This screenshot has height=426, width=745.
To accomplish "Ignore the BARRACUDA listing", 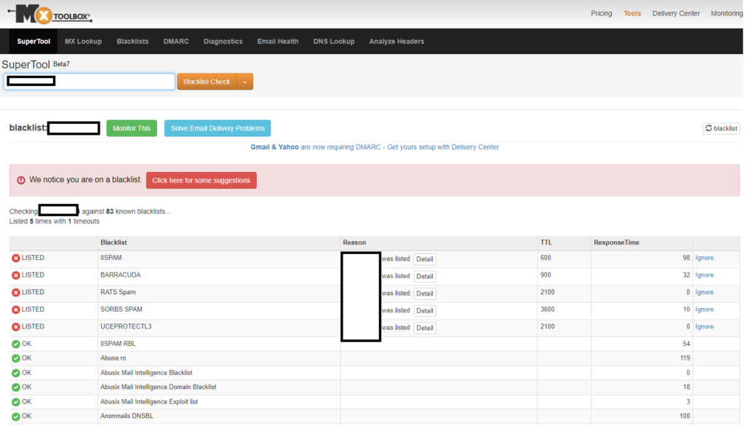I will tap(704, 275).
